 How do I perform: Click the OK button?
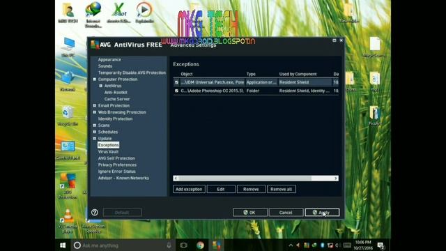click(x=250, y=212)
